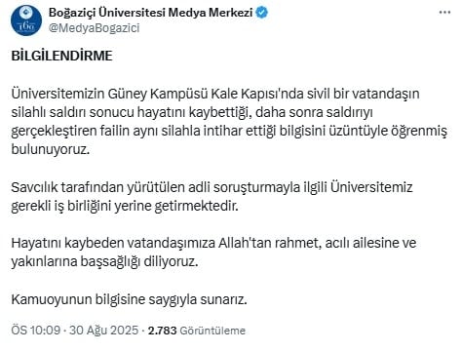Open Boğaziçi Üniversitesi Medya Merkezi display name
Image resolution: width=462 pixels, height=351 pixels.
151,13
